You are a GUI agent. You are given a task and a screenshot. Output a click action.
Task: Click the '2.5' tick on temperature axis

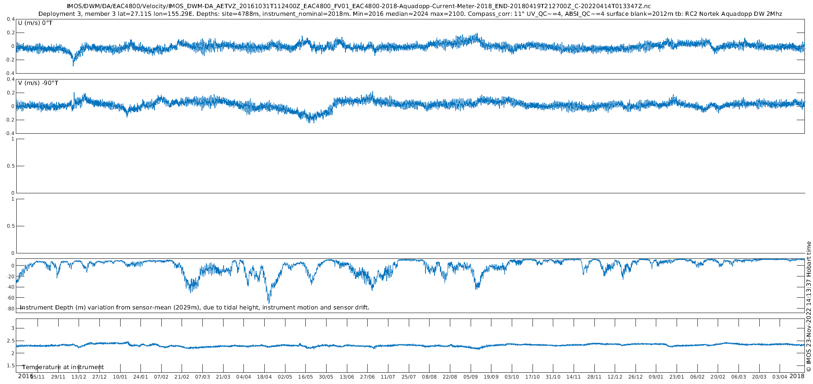(10, 341)
